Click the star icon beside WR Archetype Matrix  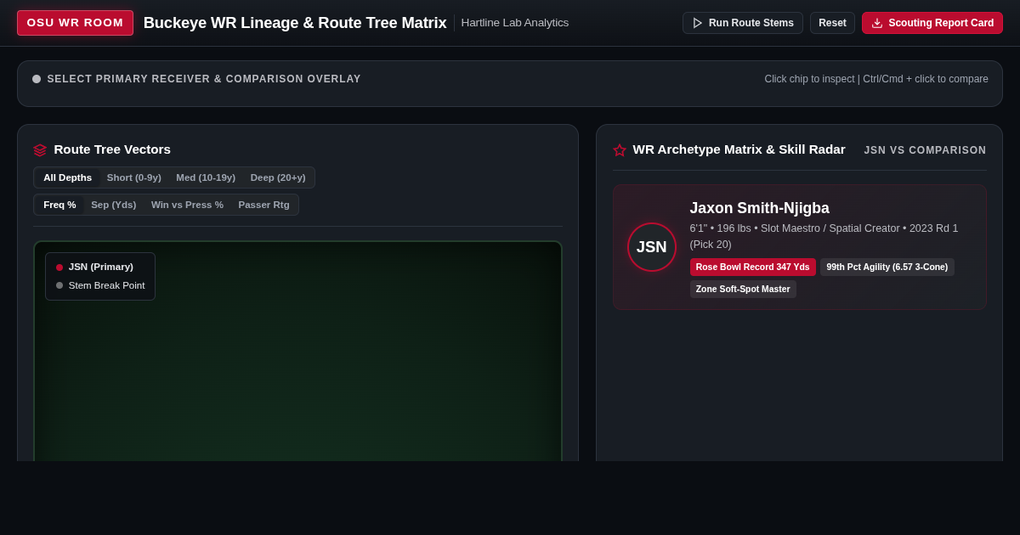[x=620, y=150]
